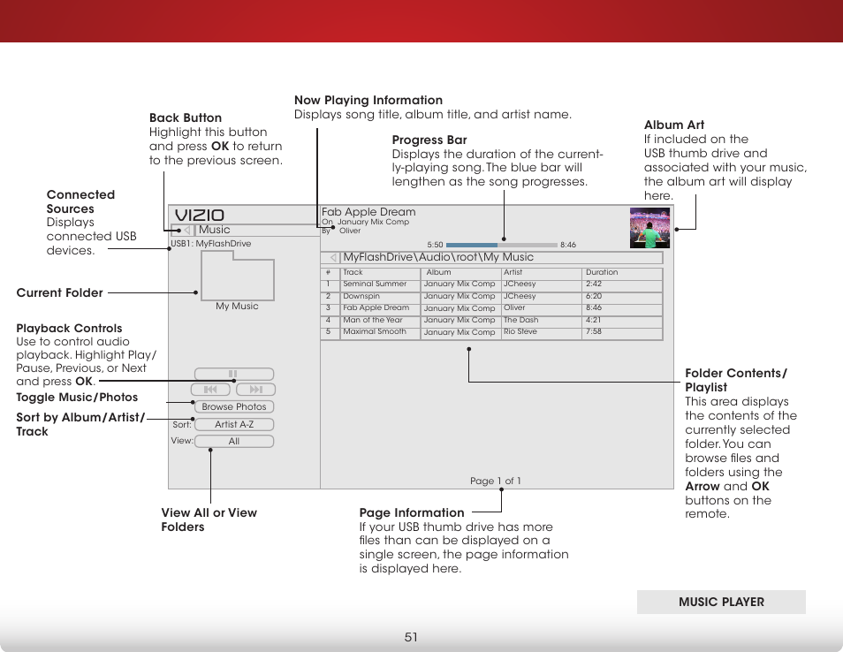Select track Downspin

(361, 296)
